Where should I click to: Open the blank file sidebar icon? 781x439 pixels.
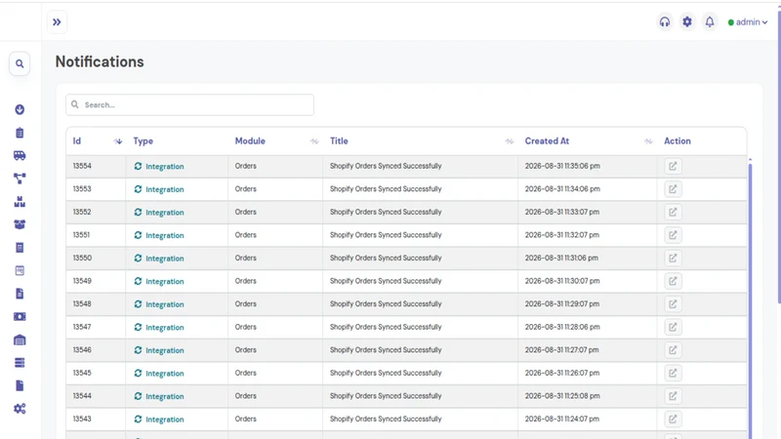point(20,385)
